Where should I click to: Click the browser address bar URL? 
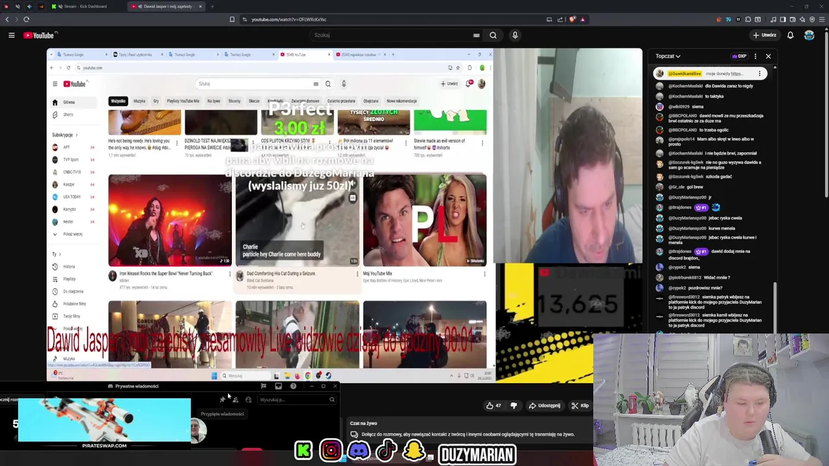(289, 19)
